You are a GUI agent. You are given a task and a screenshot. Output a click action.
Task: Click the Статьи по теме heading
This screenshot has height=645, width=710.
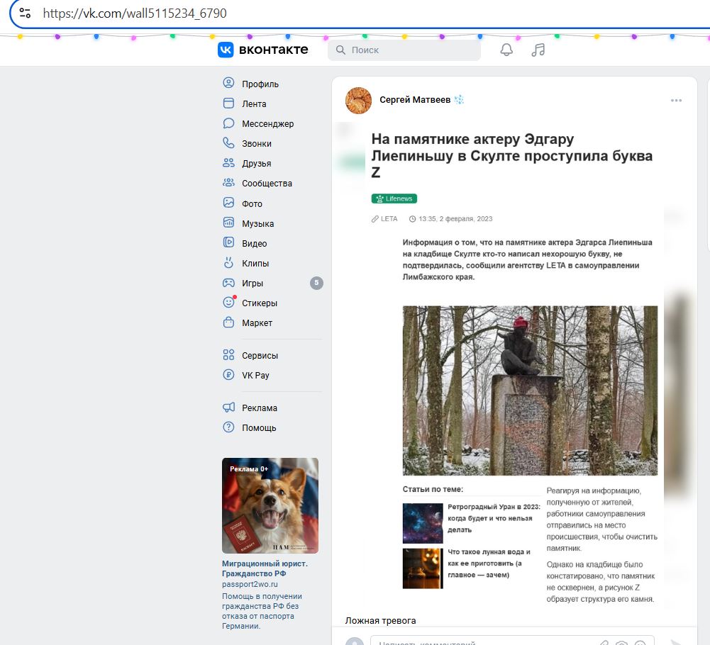pos(433,489)
